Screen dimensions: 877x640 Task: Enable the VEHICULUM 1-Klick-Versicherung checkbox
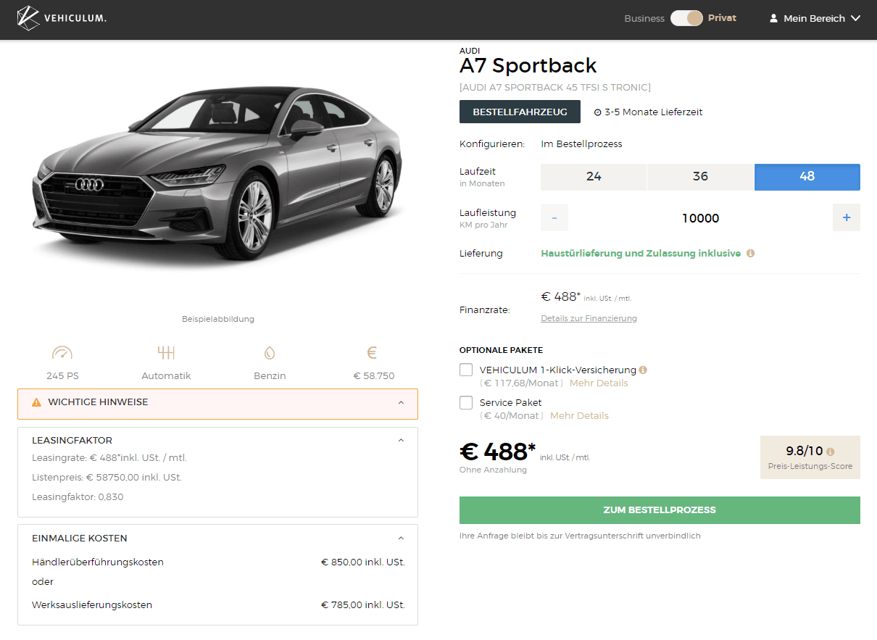pyautogui.click(x=466, y=370)
